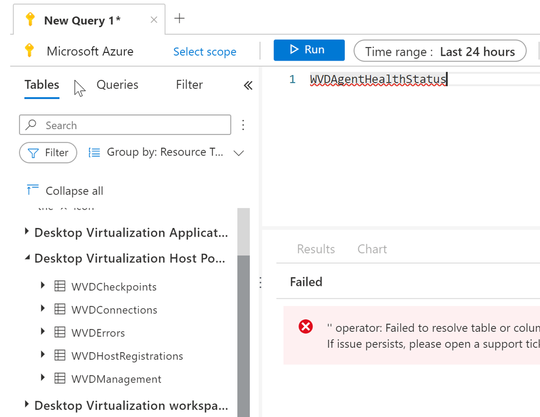The image size is (540, 417).
Task: Switch to the Chart results tab
Action: (372, 249)
